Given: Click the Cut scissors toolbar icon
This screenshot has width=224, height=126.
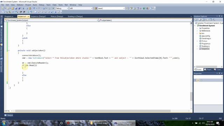Looking at the screenshot, I should click(x=23, y=8).
